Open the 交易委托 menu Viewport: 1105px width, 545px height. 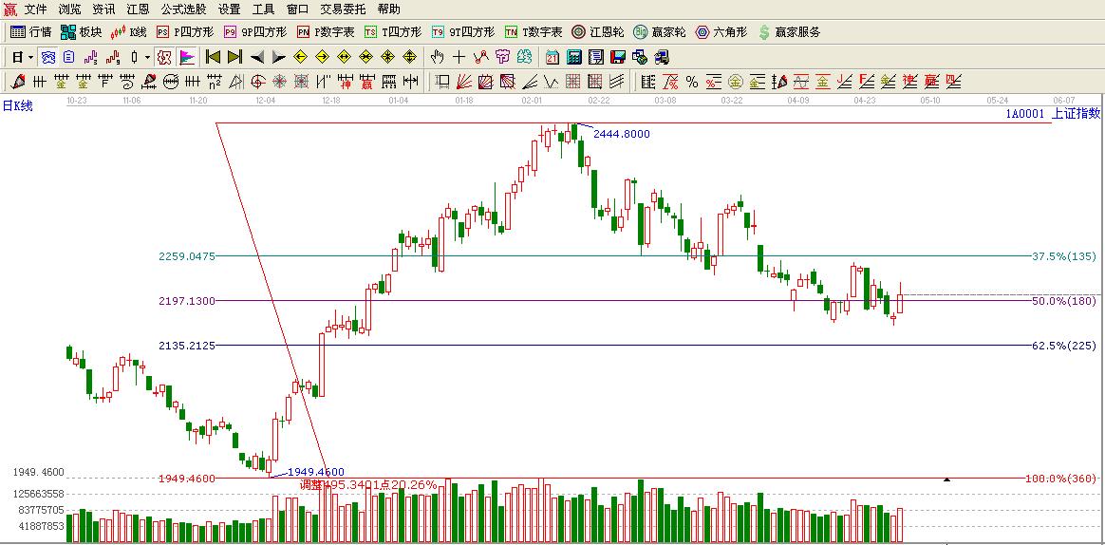(343, 9)
